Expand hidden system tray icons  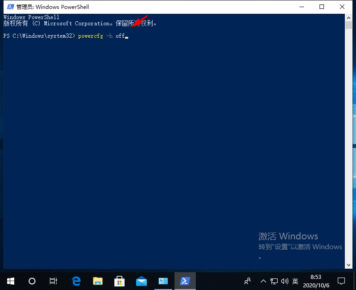[x=263, y=281]
